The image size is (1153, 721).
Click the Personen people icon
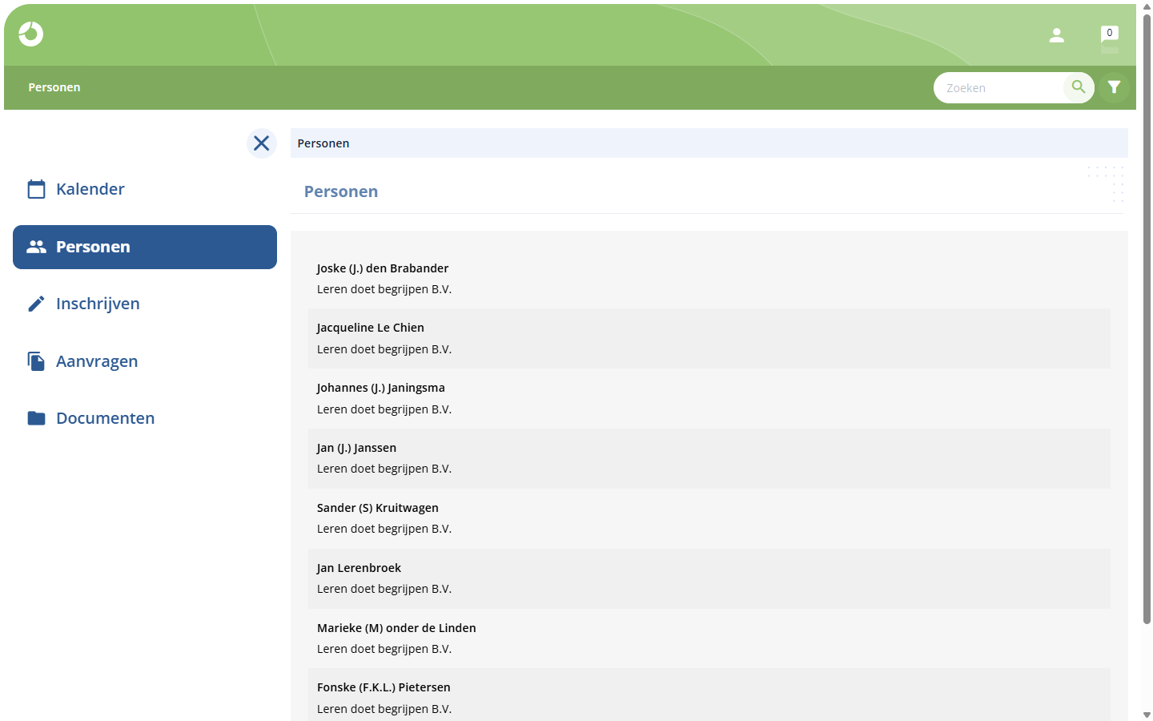(36, 247)
